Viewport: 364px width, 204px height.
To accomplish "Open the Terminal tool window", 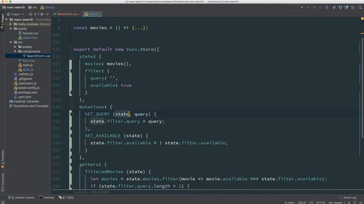I will [x=47, y=198].
